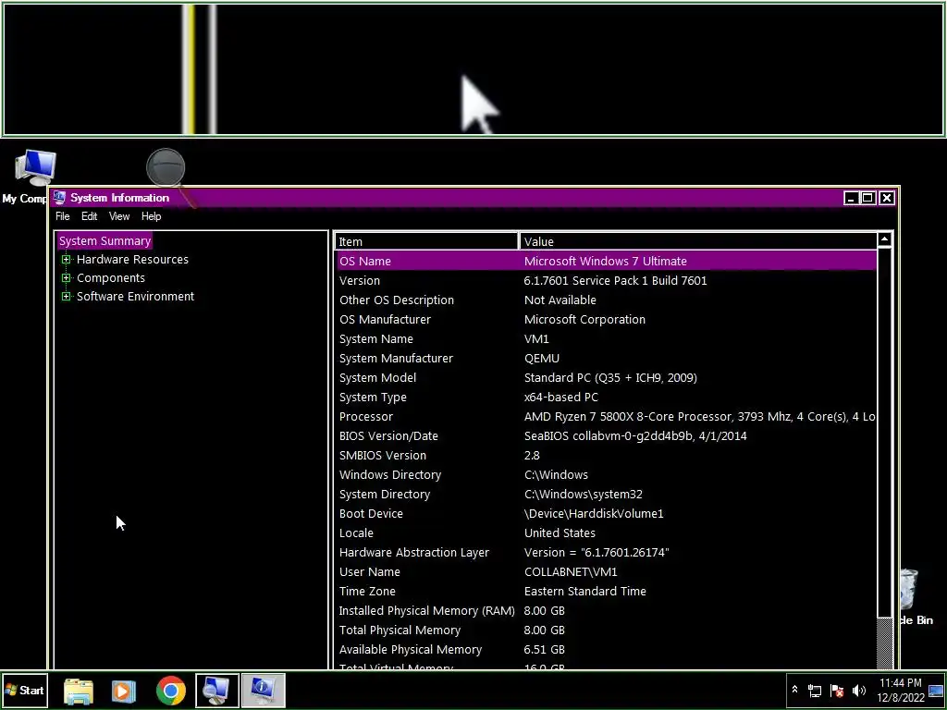The height and width of the screenshot is (710, 947).
Task: Expand the Components node
Action: point(66,278)
